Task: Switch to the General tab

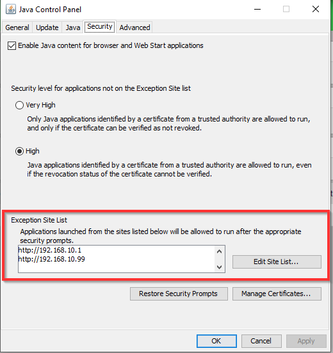Action: [x=17, y=27]
